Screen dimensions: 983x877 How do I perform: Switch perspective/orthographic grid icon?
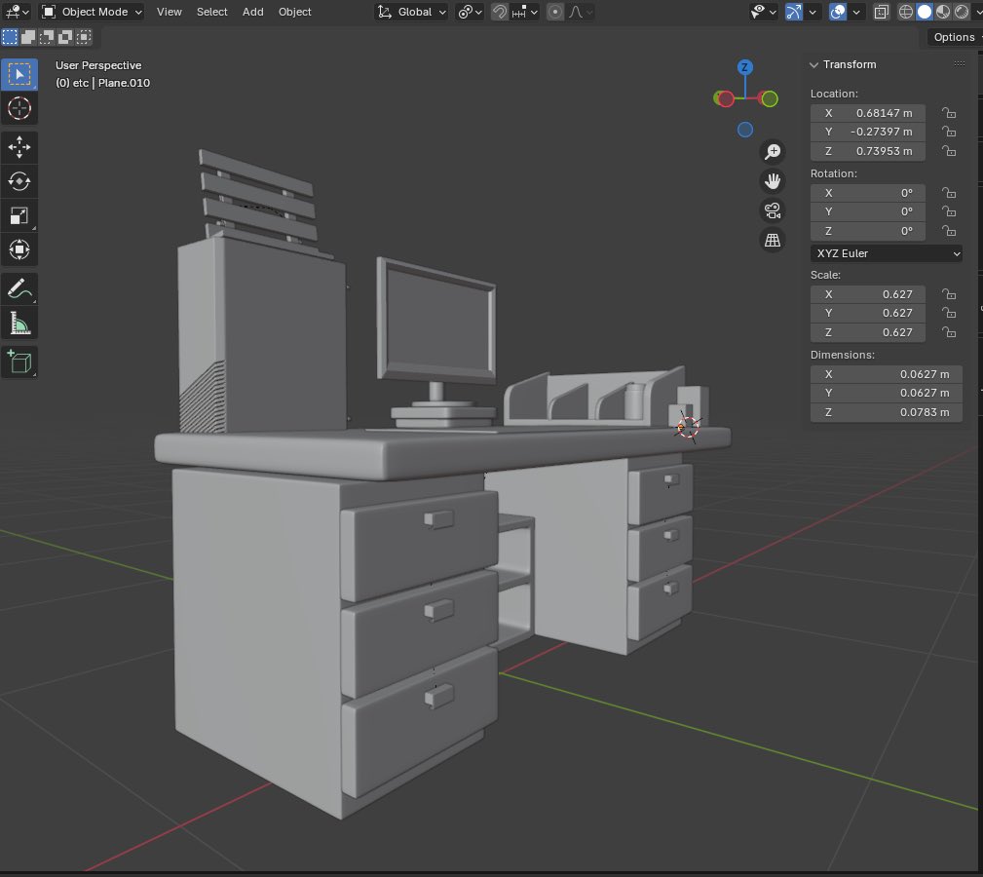click(773, 240)
